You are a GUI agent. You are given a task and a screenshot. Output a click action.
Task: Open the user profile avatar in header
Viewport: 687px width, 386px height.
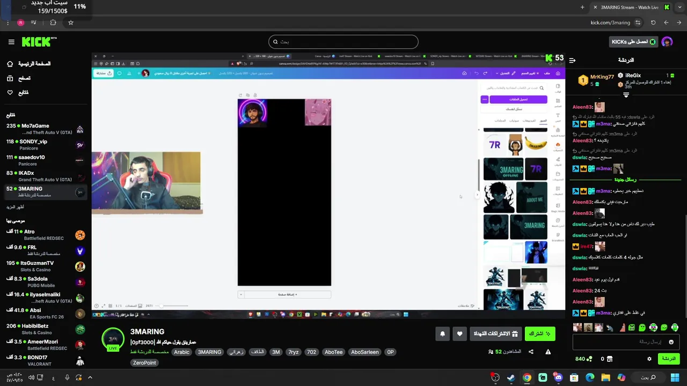click(667, 42)
